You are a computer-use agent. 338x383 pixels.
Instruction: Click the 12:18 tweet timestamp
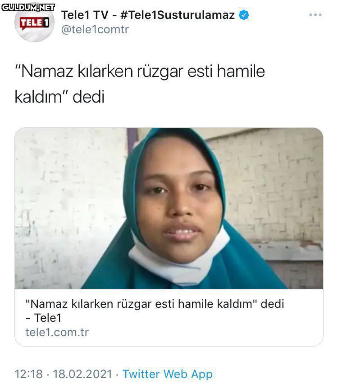(28, 374)
